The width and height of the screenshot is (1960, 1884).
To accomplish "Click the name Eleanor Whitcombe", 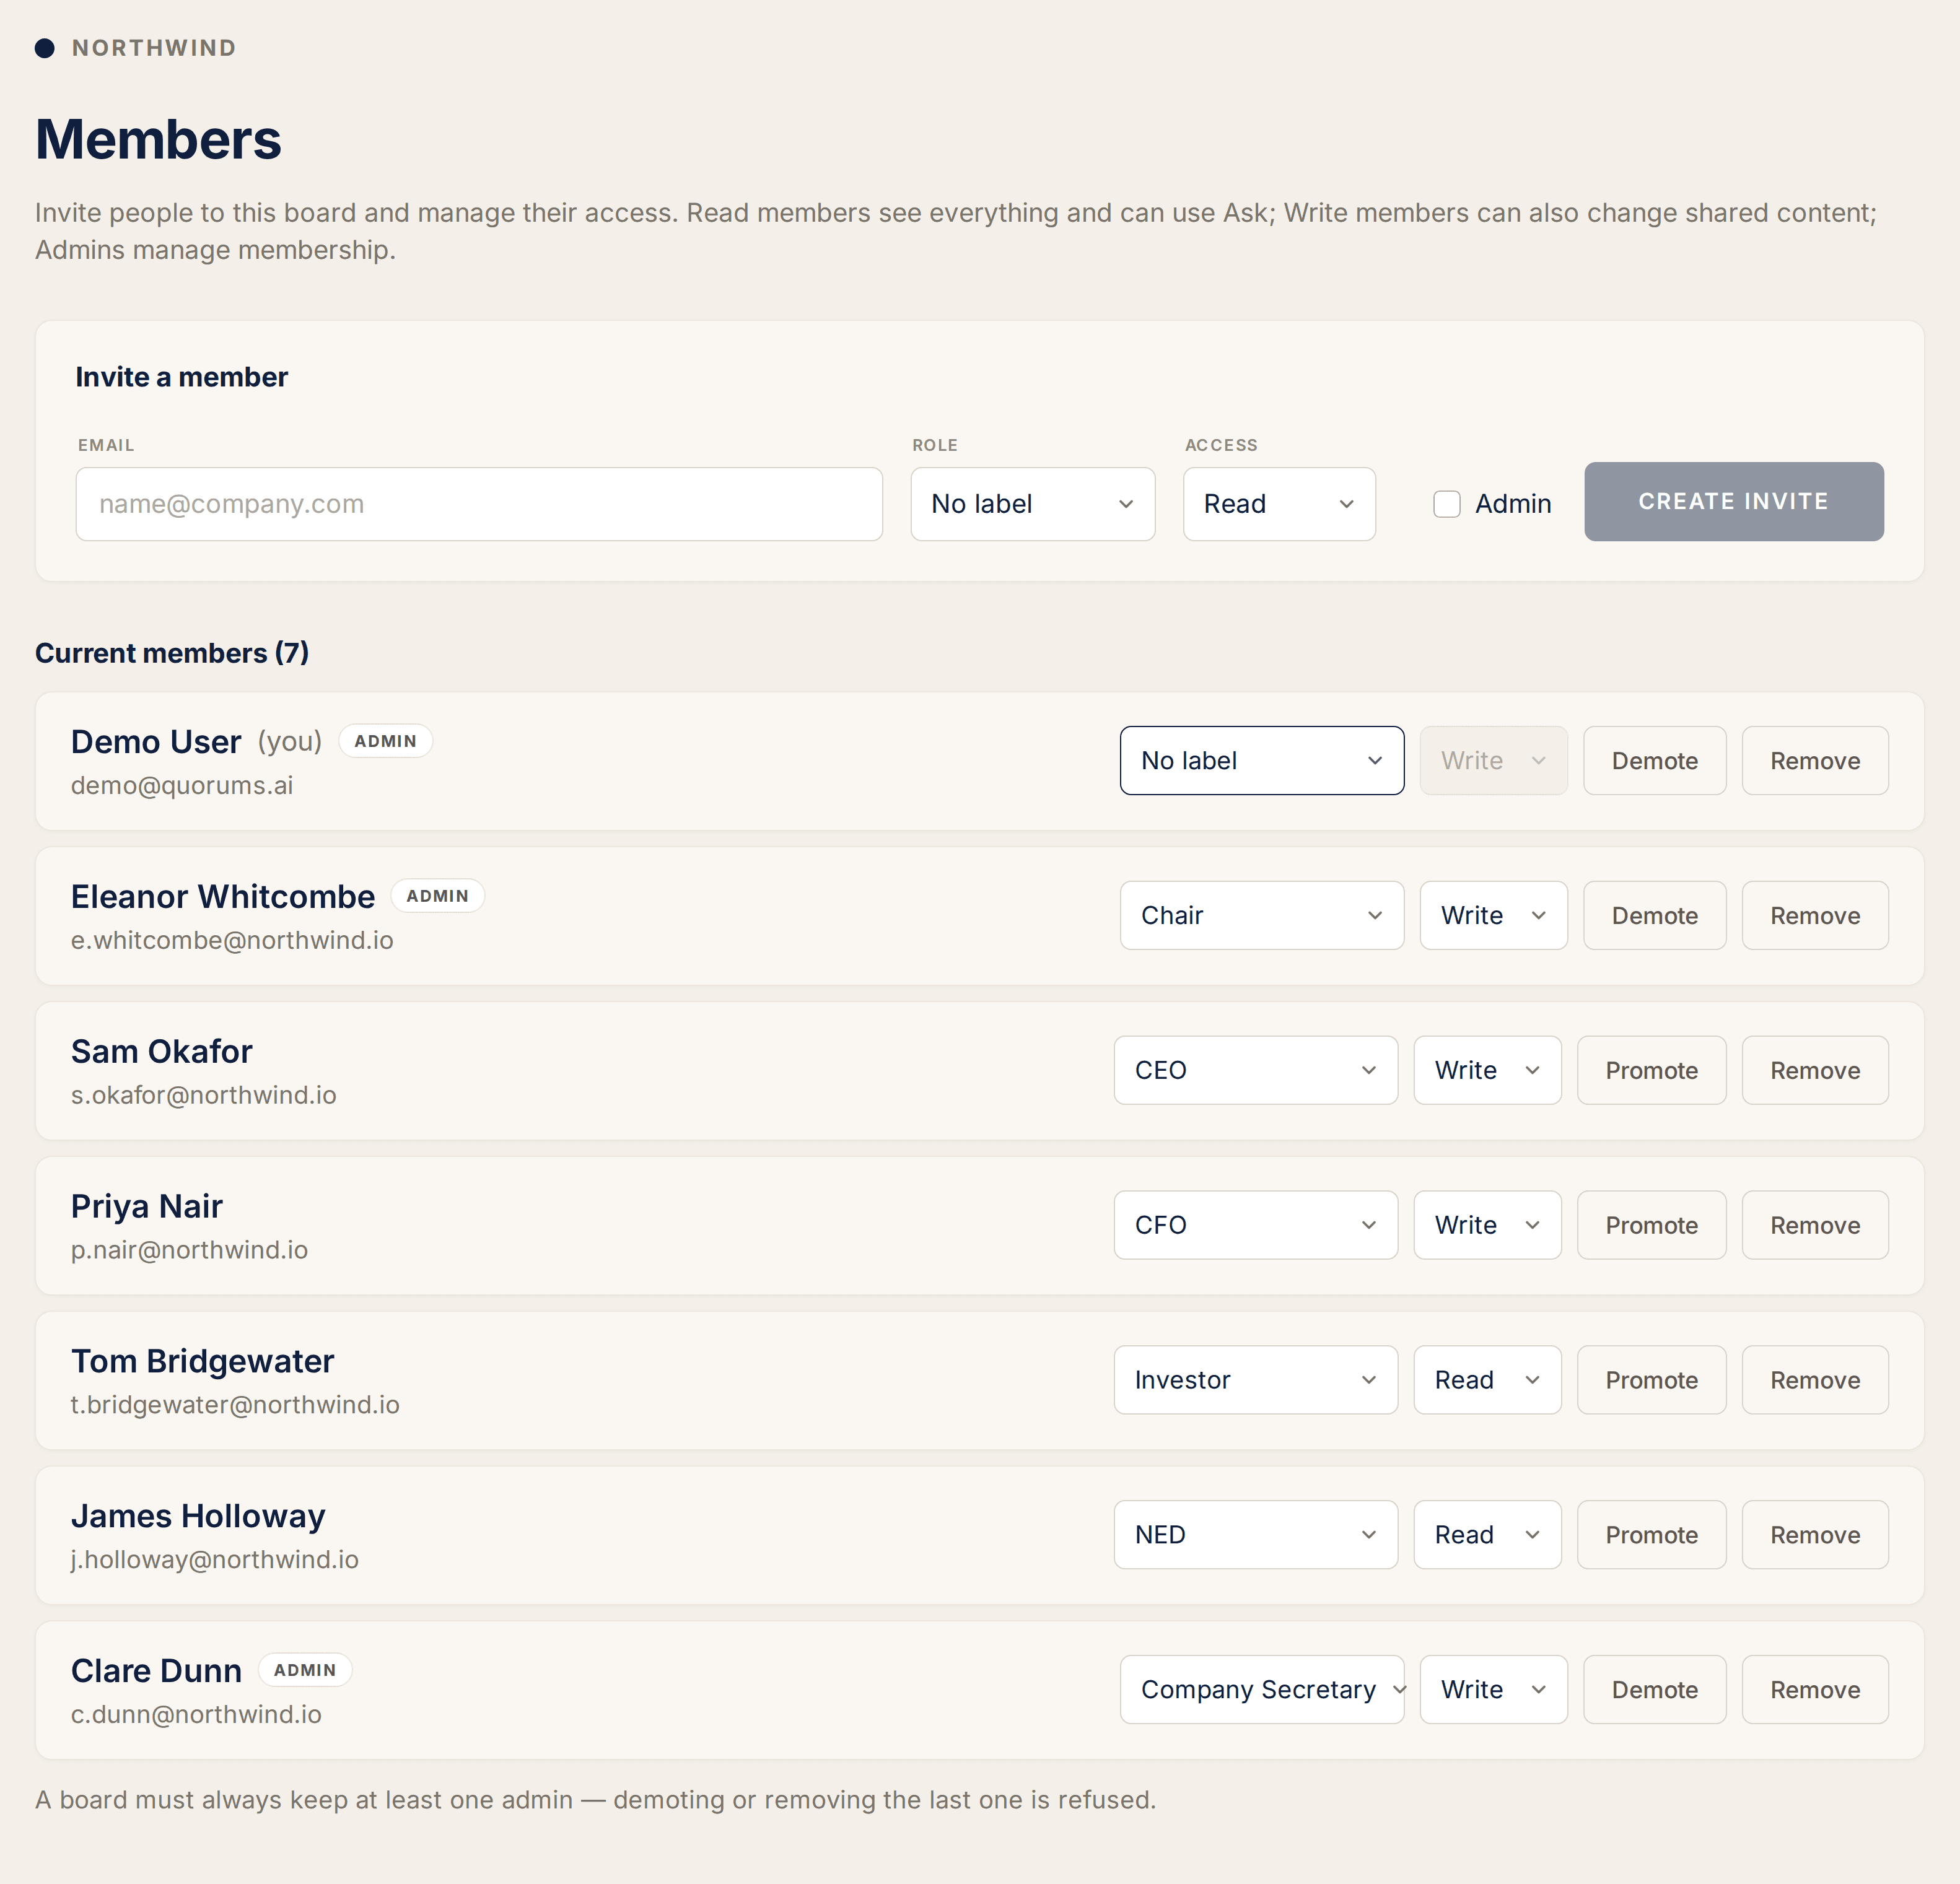I will (222, 897).
